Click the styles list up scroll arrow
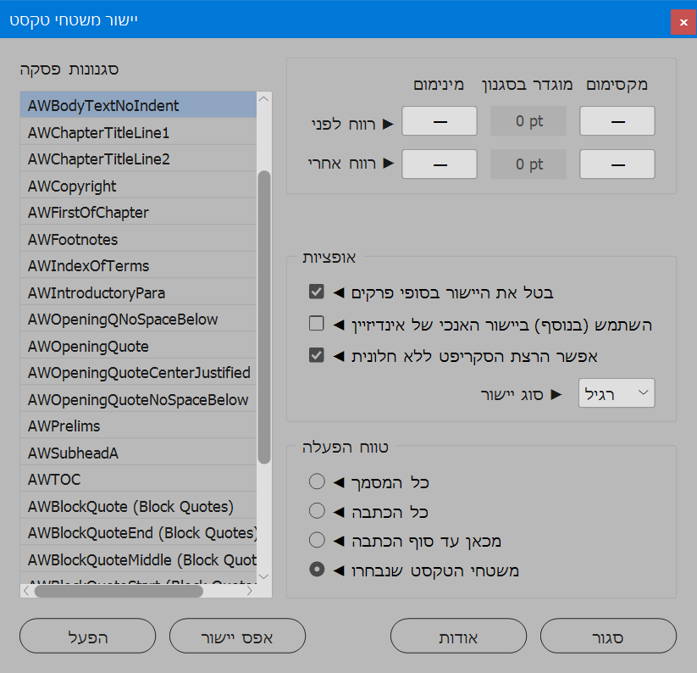 (x=263, y=99)
